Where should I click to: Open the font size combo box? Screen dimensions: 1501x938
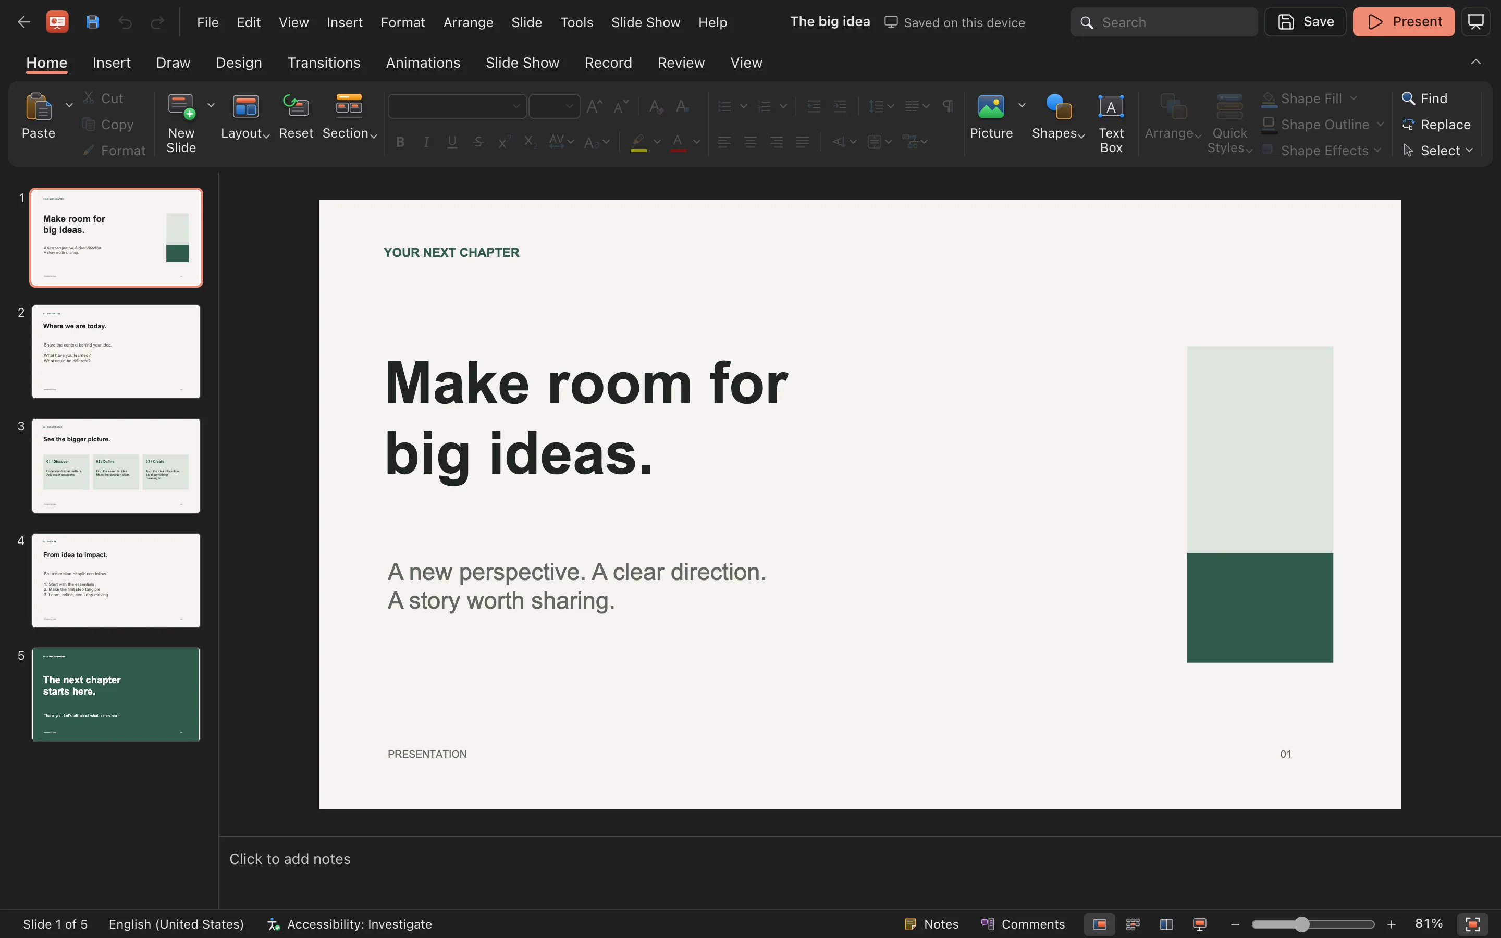[x=555, y=106]
